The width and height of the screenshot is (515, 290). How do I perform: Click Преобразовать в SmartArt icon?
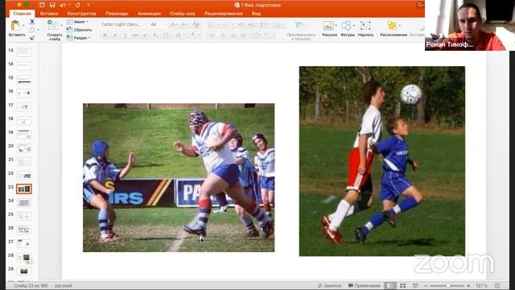[299, 25]
